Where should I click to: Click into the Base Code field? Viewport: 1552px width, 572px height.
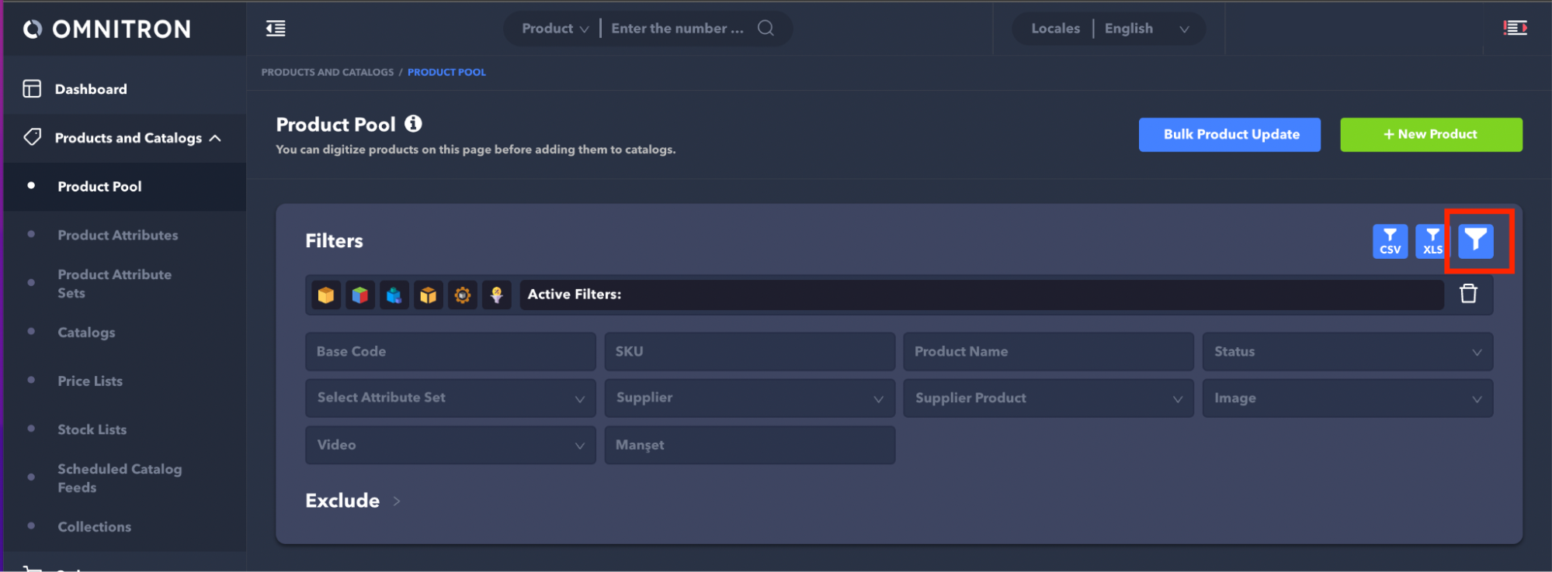[450, 352]
